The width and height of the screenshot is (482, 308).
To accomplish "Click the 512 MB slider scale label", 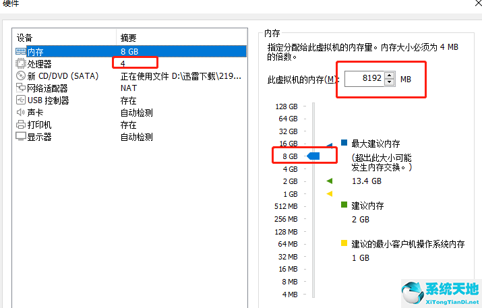I will tap(286, 206).
